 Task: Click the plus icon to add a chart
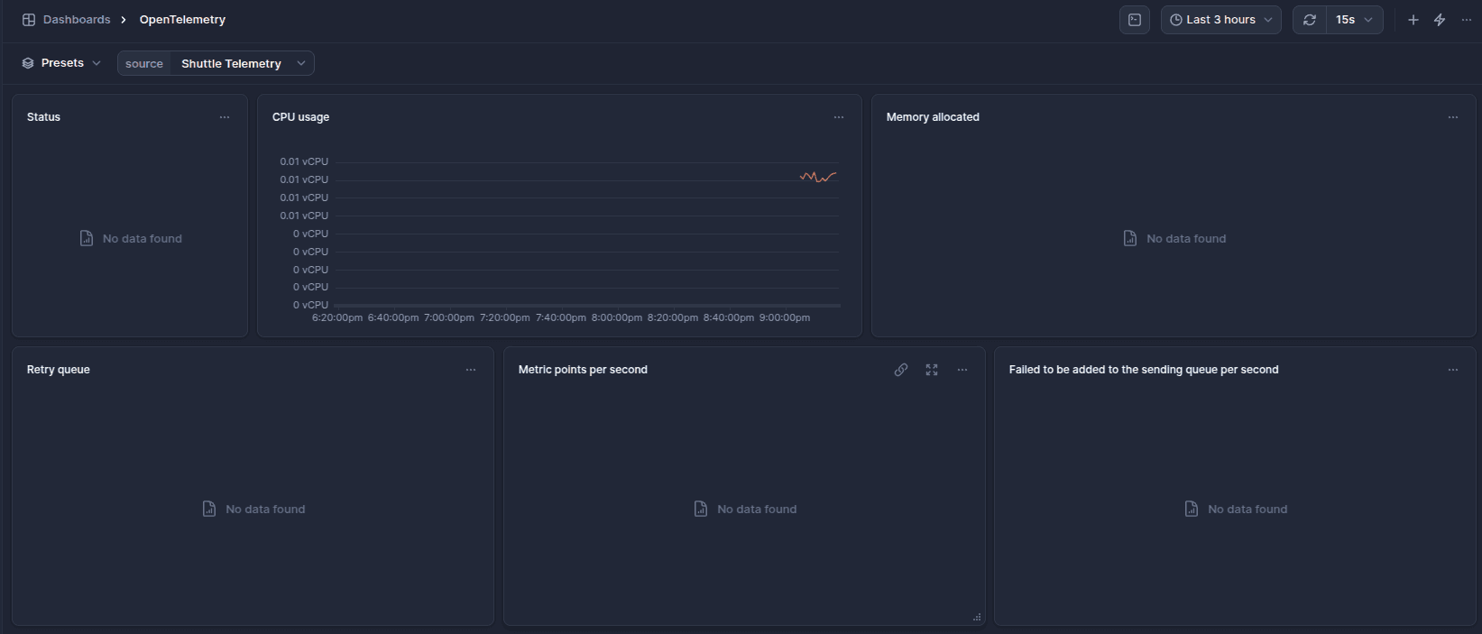click(x=1413, y=20)
